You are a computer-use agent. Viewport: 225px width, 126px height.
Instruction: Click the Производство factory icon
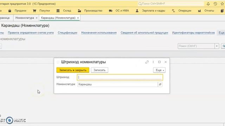coord(79,10)
